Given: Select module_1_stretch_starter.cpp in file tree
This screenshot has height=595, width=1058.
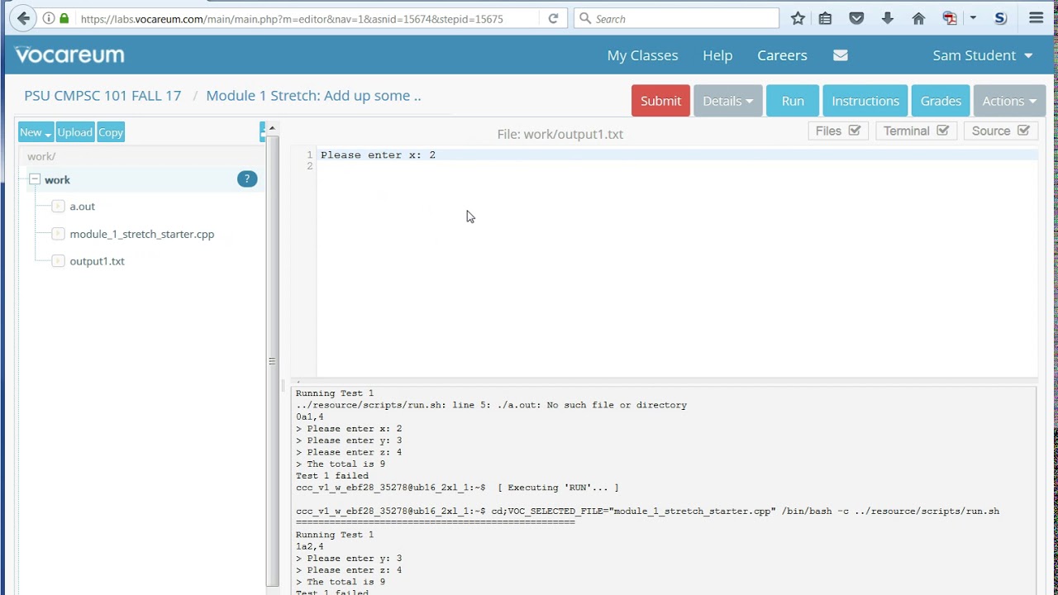Looking at the screenshot, I should tap(141, 234).
